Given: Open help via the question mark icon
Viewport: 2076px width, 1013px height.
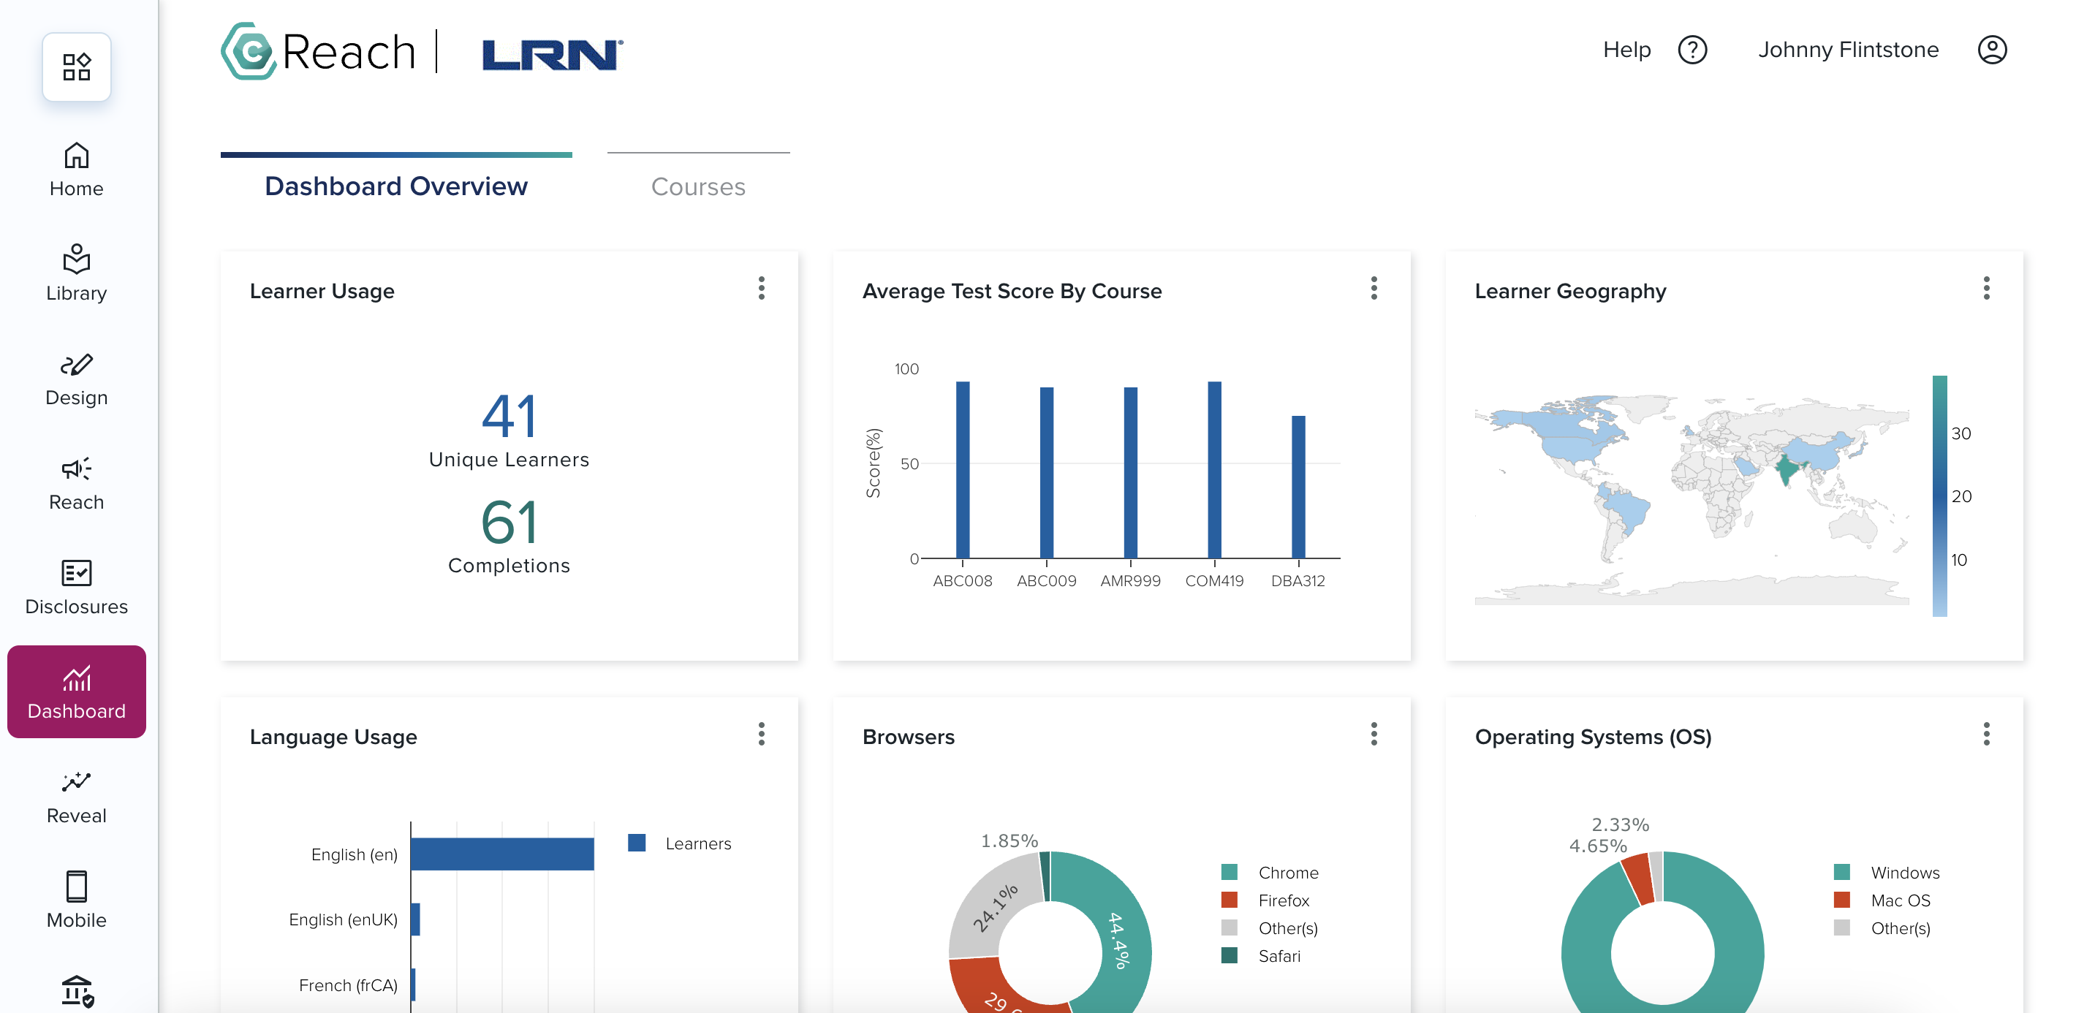Looking at the screenshot, I should point(1693,50).
